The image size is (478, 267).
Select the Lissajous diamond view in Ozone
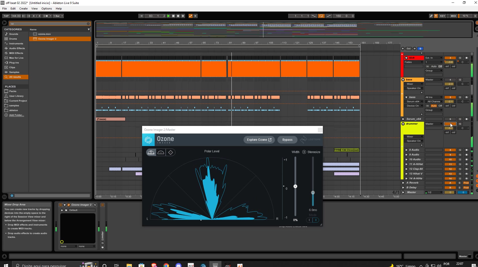[x=171, y=152]
